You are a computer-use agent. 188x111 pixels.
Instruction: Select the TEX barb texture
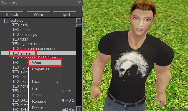pyautogui.click(x=20, y=25)
